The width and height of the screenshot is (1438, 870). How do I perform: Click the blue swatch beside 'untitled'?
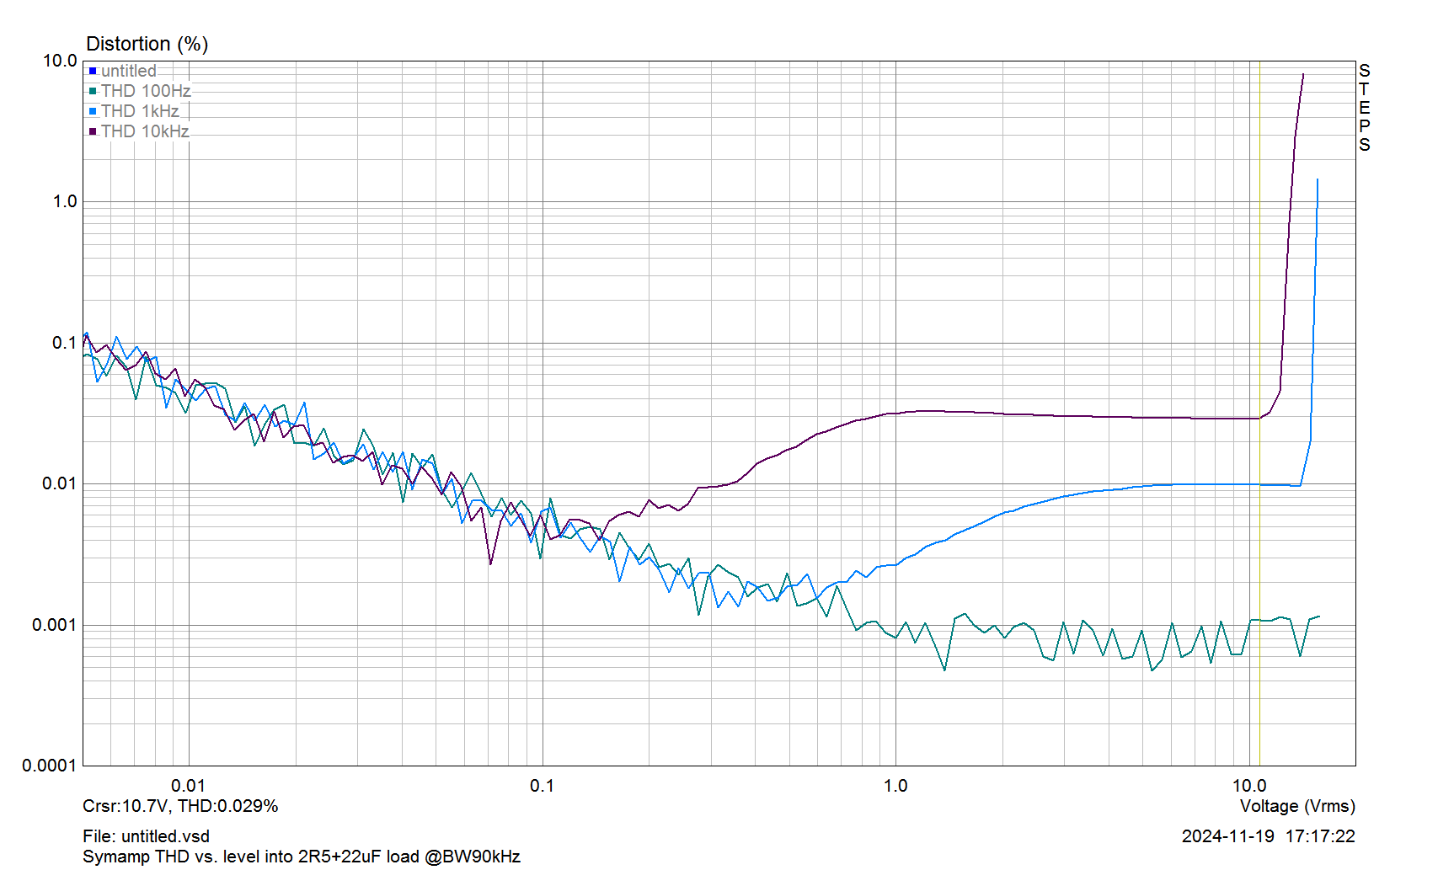[93, 71]
